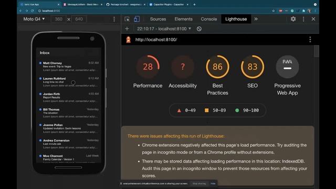Open the report selector 22:10:17 - localhost:8100
The image size is (336, 189).
[x=164, y=29]
